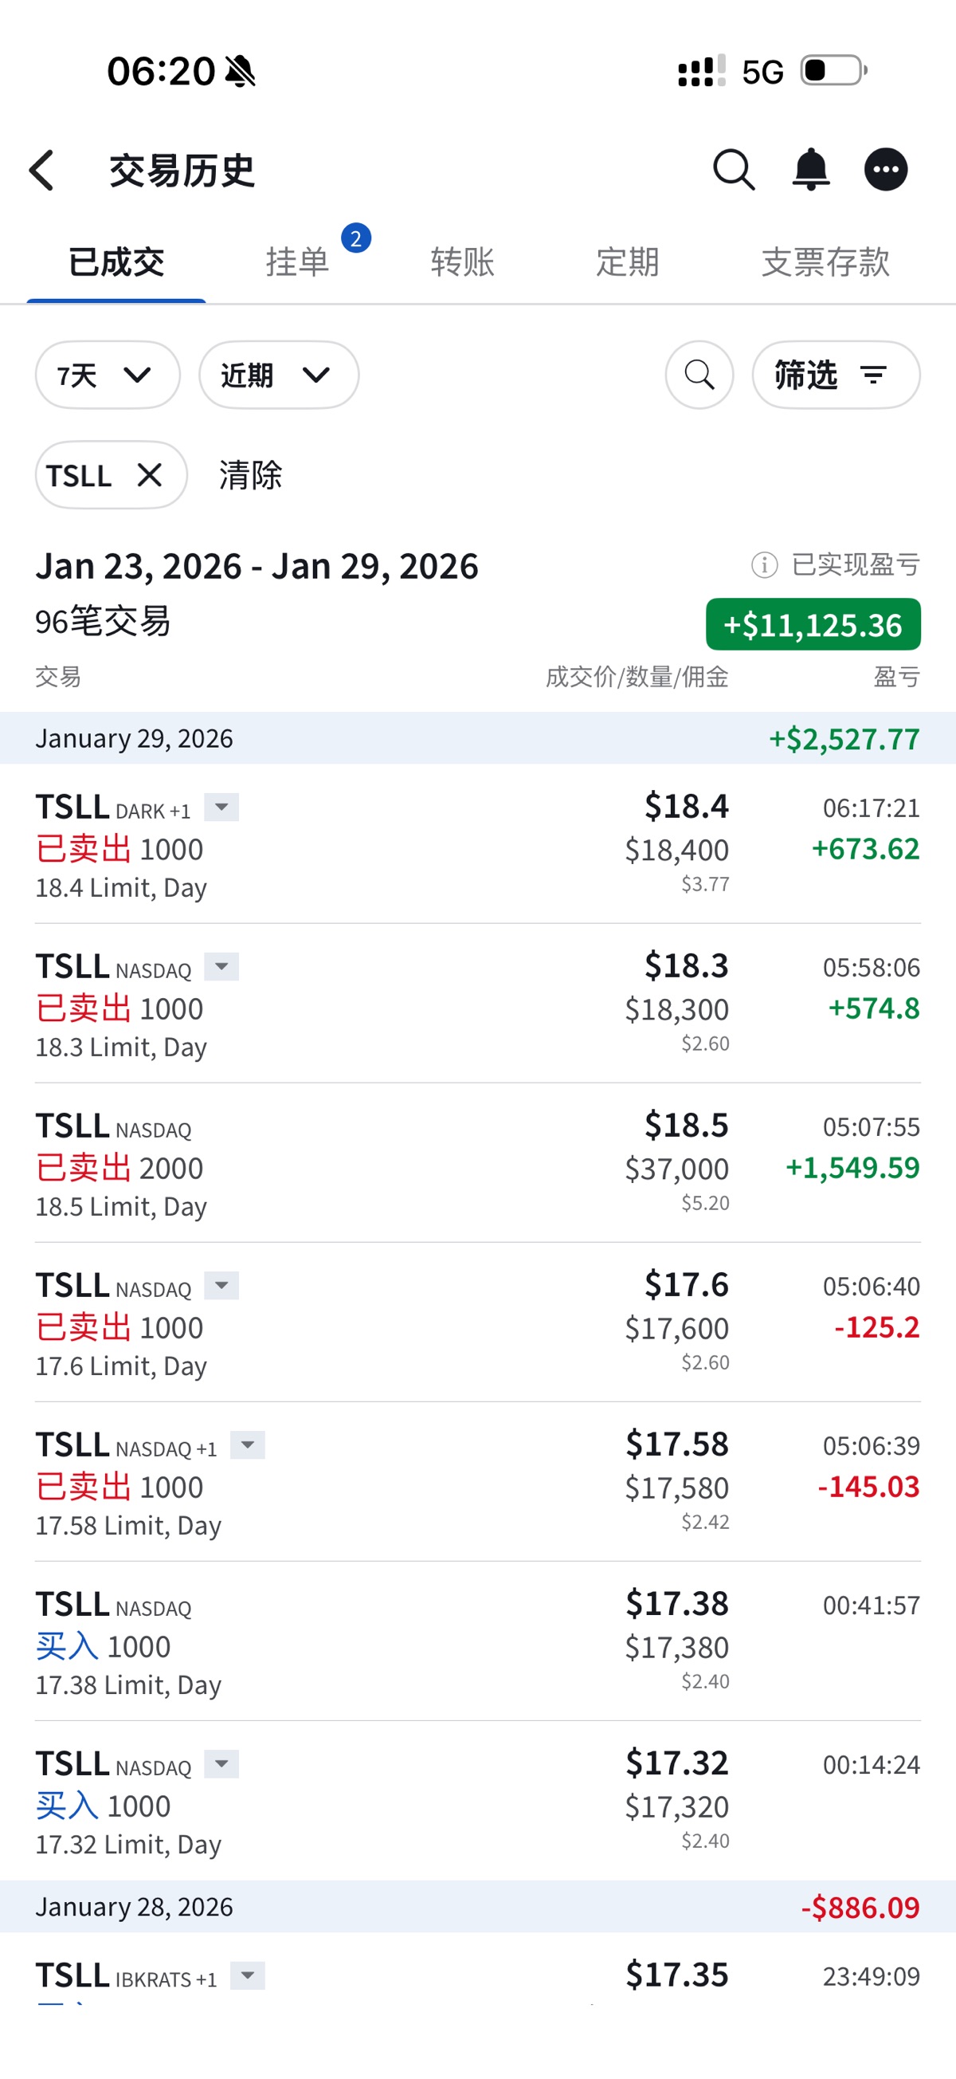
Task: Tap the 已实现盈亏 info icon
Action: click(764, 565)
